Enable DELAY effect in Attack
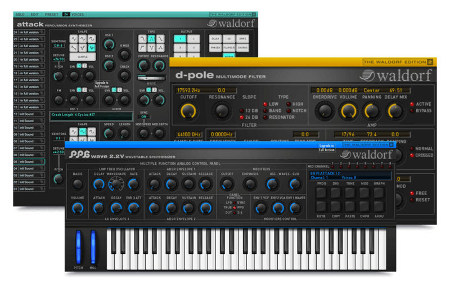 click(x=215, y=38)
